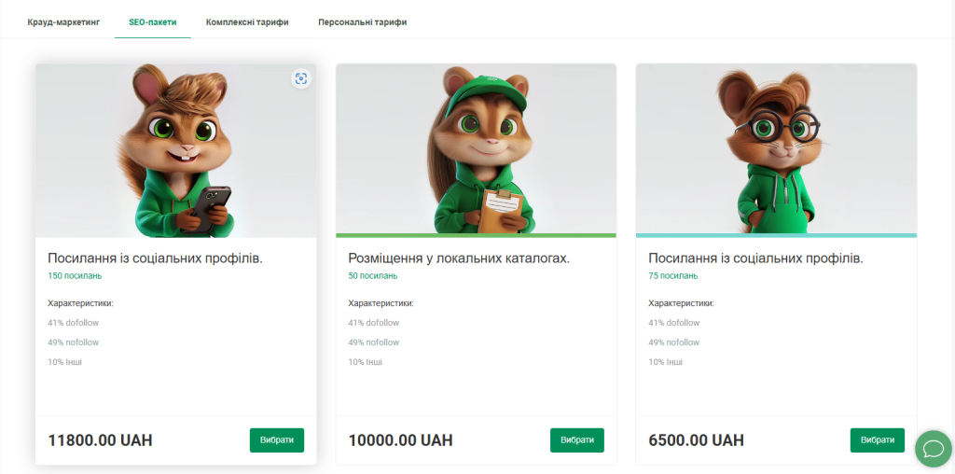
Task: Click the image search lens icon
Action: click(x=300, y=78)
